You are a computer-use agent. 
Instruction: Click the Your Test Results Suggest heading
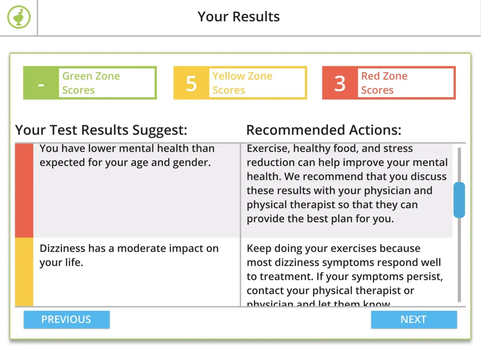[x=101, y=130]
